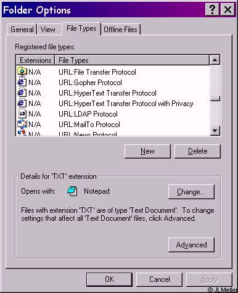The height and width of the screenshot is (293, 238).
Task: Click the HyperText Transfer Protocol row icon
Action: 22,93
